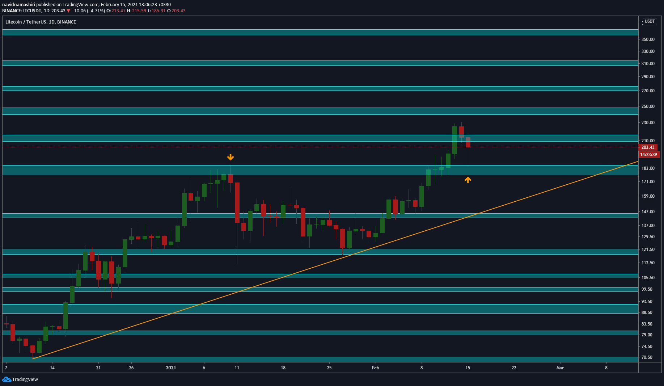The height and width of the screenshot is (386, 664).
Task: Click the 99.50 price axis label
Action: click(647, 289)
